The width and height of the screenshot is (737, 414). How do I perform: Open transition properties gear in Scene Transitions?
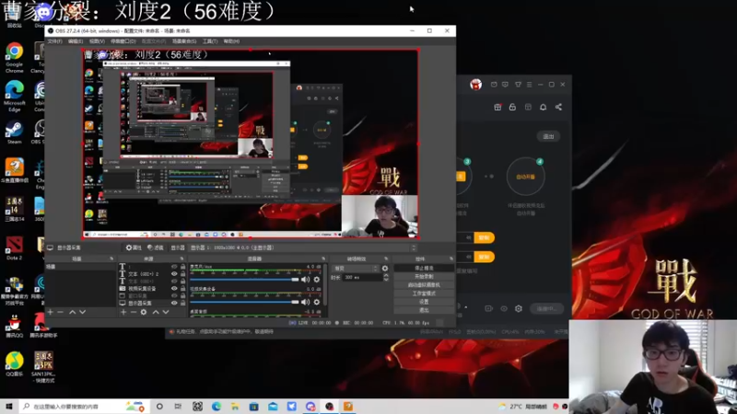point(385,268)
